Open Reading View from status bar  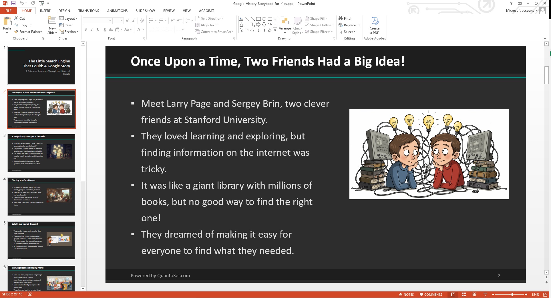(474, 295)
